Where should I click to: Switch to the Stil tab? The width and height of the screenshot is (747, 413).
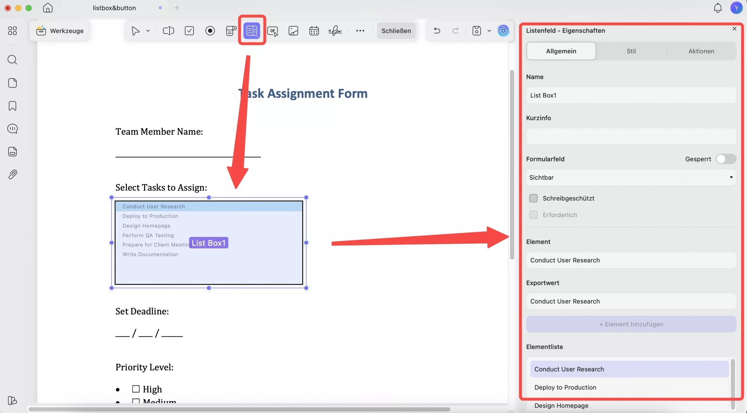coord(631,51)
